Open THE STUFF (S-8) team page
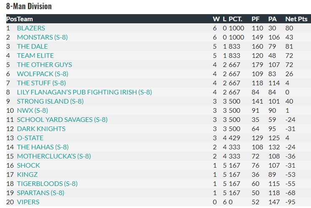The width and height of the screenshot is (311, 208). point(41,83)
